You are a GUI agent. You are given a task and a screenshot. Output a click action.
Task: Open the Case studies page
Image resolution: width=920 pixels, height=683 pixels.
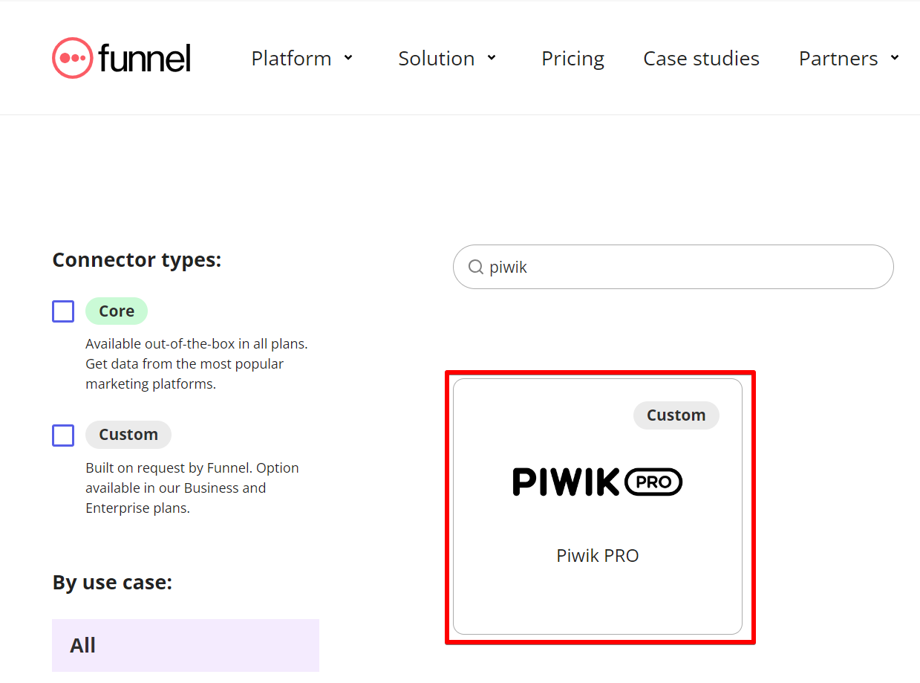pyautogui.click(x=701, y=58)
